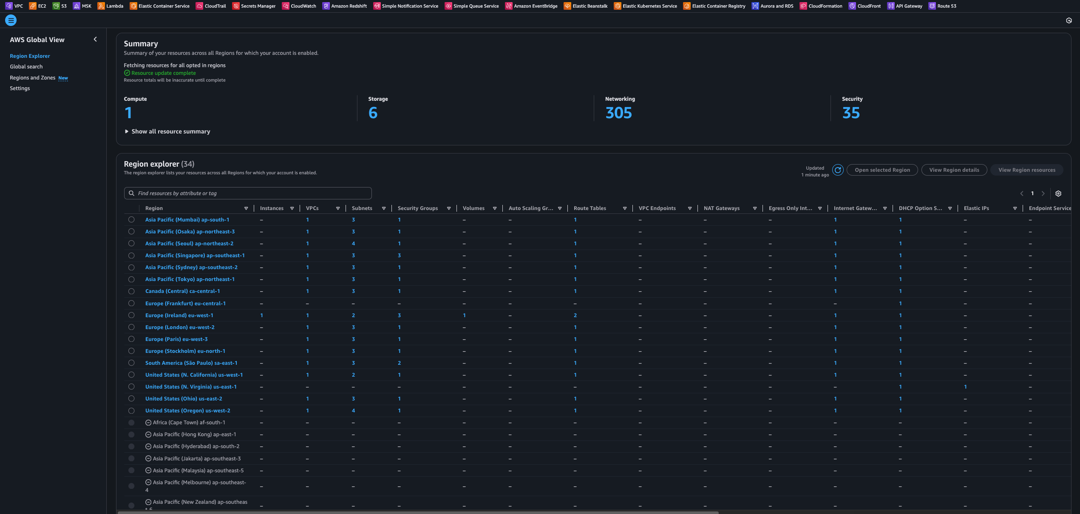Screen dimensions: 1080x514
Task: Collapse the AWS Global View sidebar
Action: tap(95, 39)
